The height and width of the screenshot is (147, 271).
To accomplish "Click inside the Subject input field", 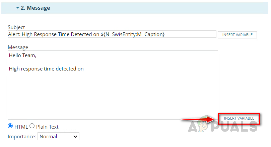I will 188,34.
